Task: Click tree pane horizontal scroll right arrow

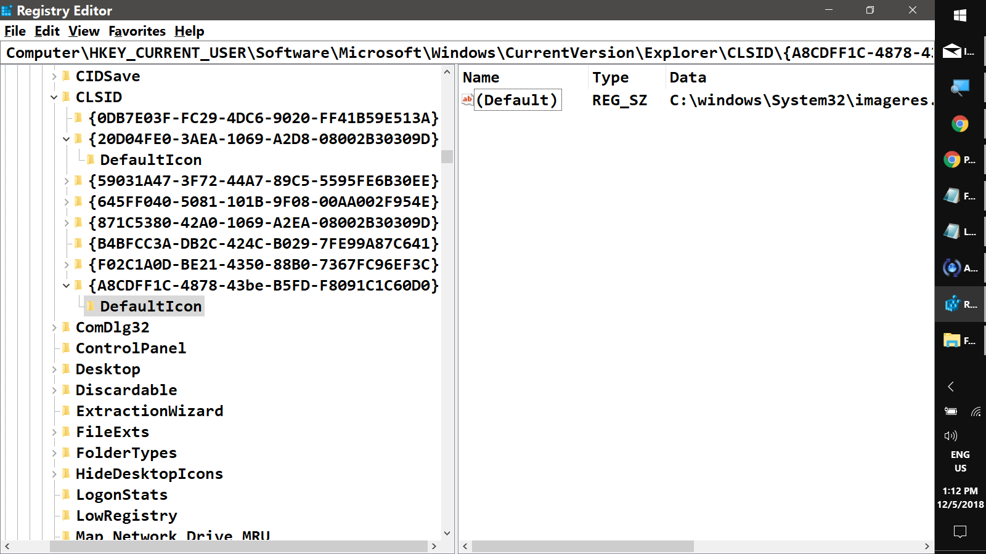Action: [434, 546]
